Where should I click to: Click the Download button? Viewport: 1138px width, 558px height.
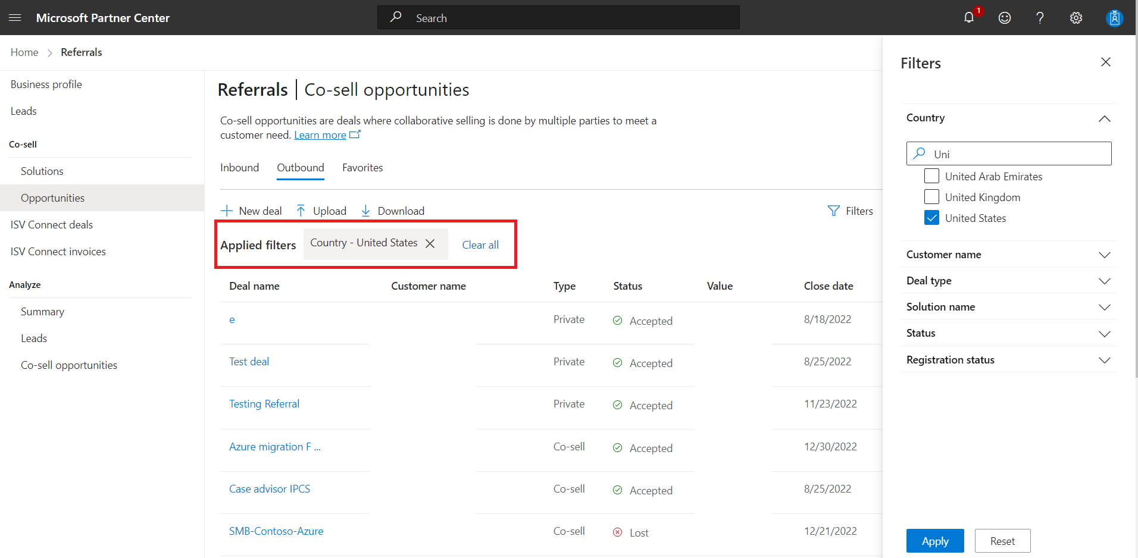pyautogui.click(x=392, y=211)
